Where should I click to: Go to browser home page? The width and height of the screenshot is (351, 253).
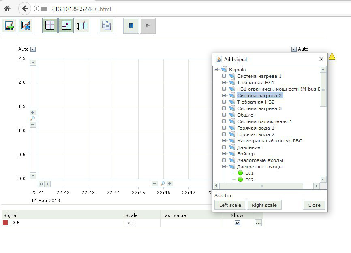pos(7,9)
